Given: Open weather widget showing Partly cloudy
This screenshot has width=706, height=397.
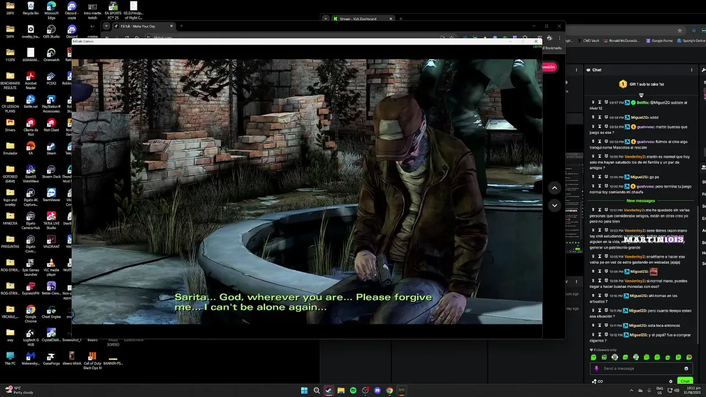Looking at the screenshot, I should pyautogui.click(x=19, y=390).
